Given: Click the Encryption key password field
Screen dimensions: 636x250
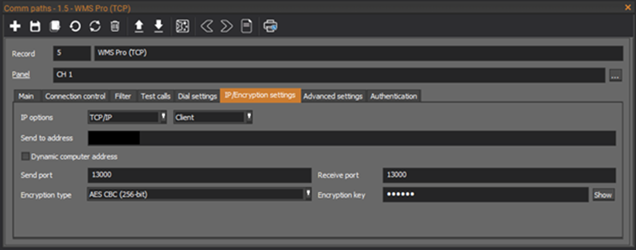Looking at the screenshot, I should click(x=485, y=195).
